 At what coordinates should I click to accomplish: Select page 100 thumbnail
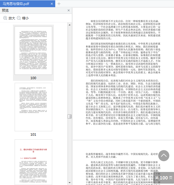[x=33, y=50]
